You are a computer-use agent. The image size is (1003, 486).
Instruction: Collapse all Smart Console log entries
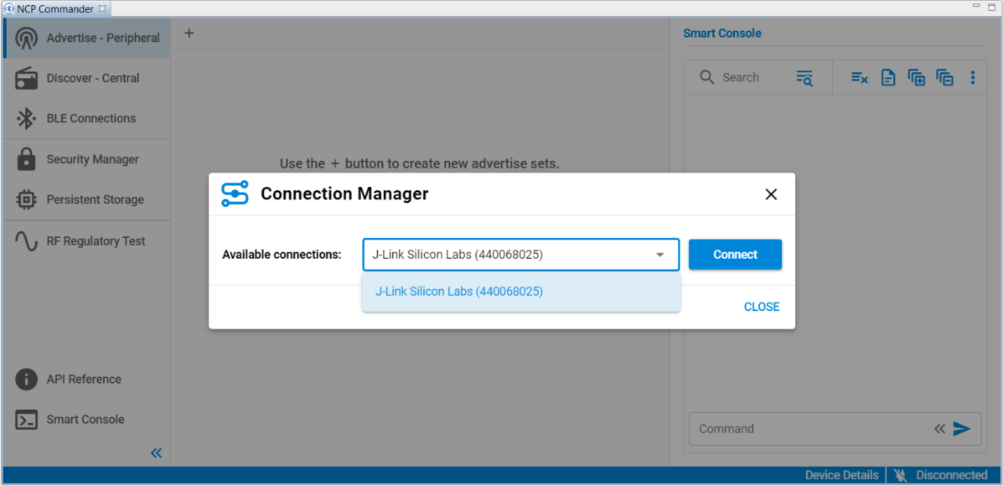pos(944,77)
